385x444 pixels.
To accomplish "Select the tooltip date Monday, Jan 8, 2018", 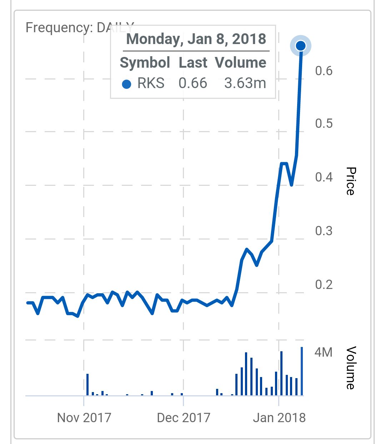I will coord(196,39).
